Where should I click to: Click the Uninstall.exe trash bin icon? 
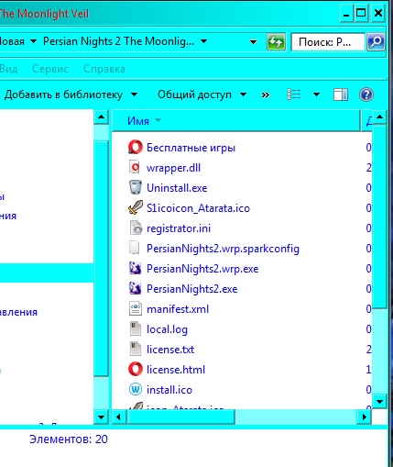[x=136, y=187]
